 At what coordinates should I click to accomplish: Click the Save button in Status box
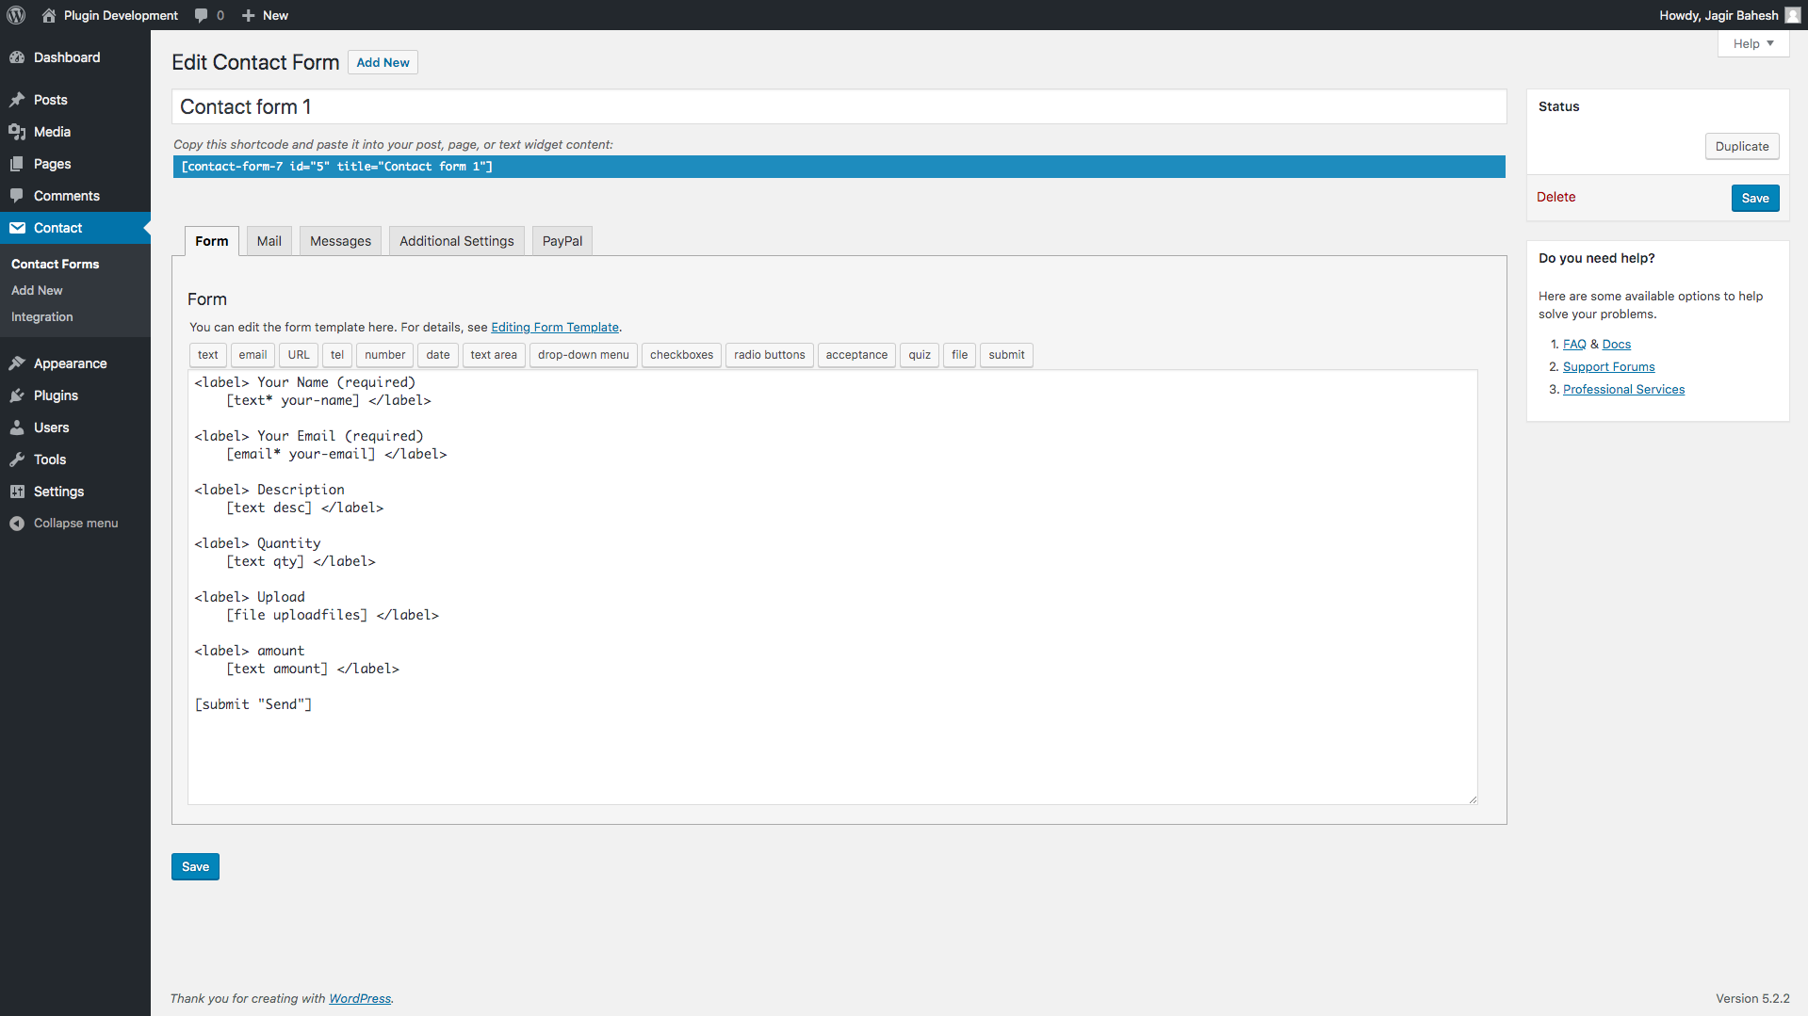click(x=1755, y=198)
